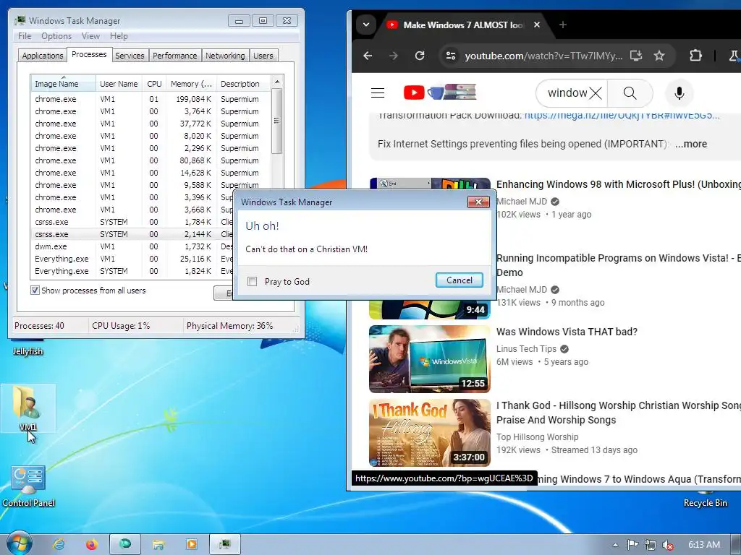This screenshot has width=741, height=555.
Task: Switch to the Applications tab
Action: [x=43, y=56]
